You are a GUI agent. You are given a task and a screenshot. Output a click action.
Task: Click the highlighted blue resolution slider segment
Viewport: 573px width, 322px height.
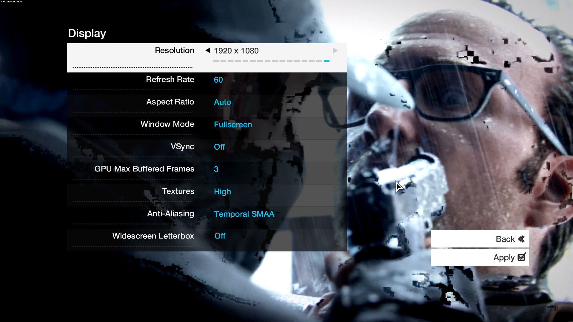tap(326, 61)
